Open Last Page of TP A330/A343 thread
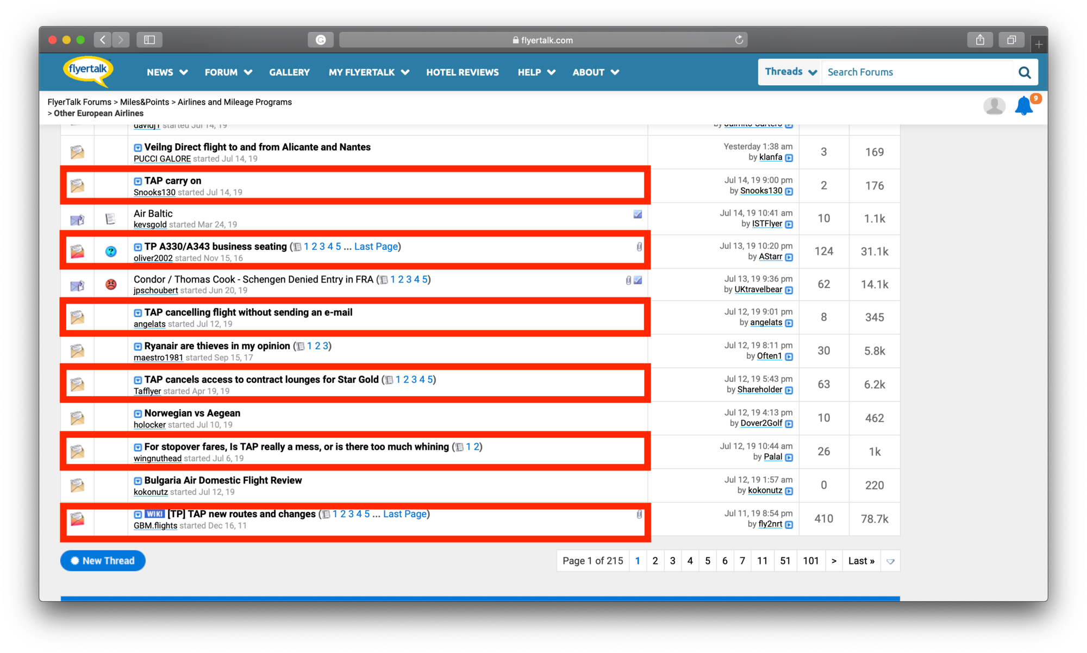1087x653 pixels. (376, 247)
